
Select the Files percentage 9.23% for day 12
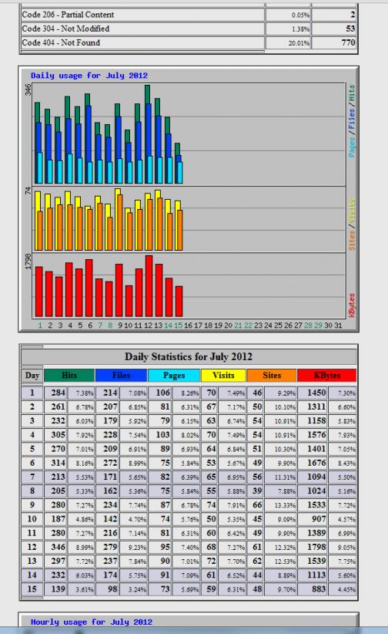tap(137, 548)
